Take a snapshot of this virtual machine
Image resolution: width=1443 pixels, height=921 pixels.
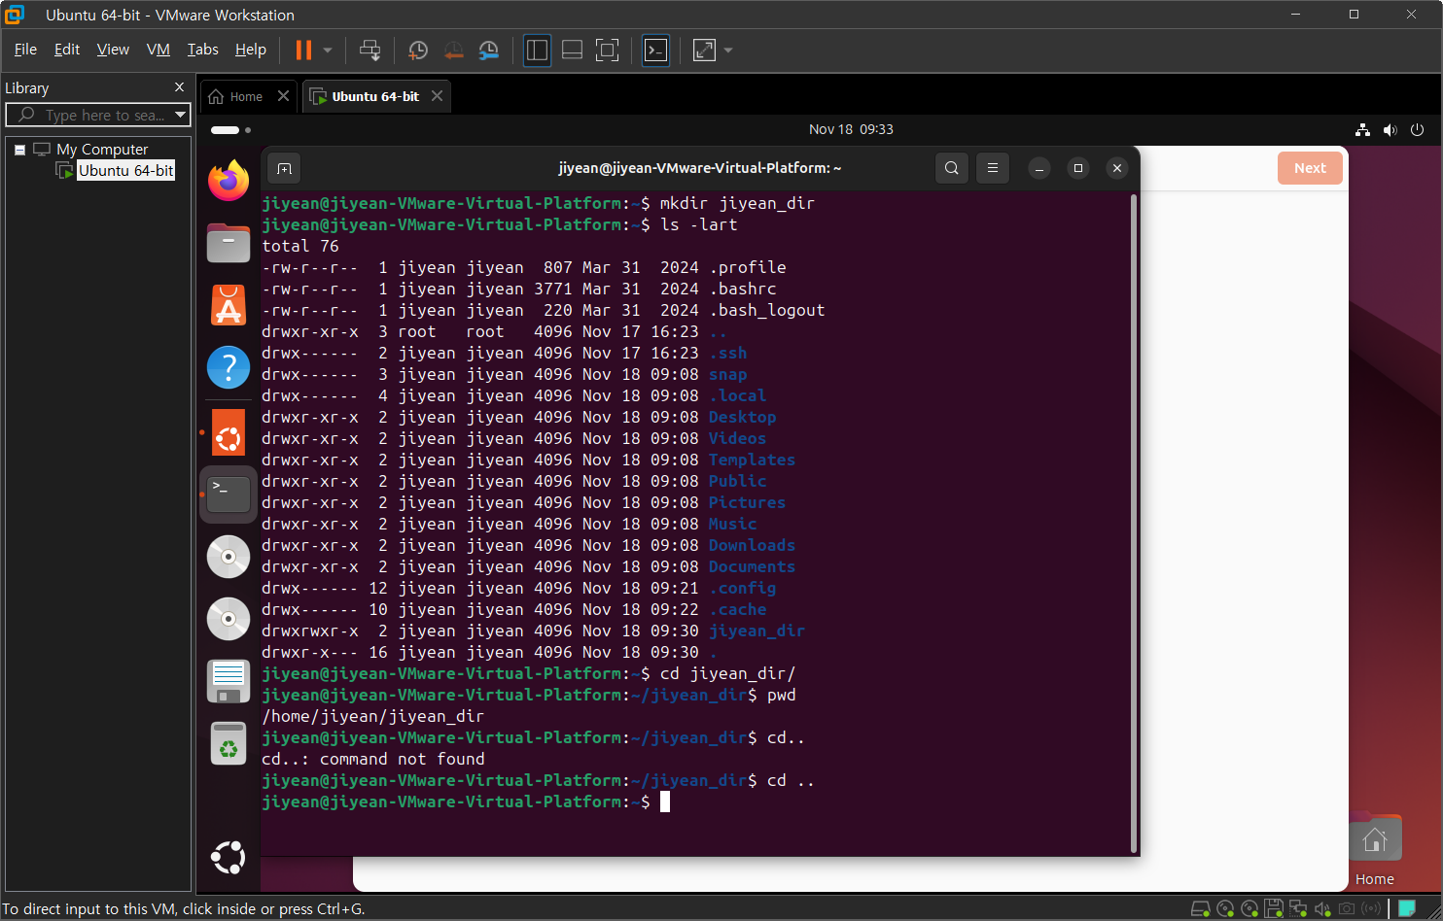418,50
